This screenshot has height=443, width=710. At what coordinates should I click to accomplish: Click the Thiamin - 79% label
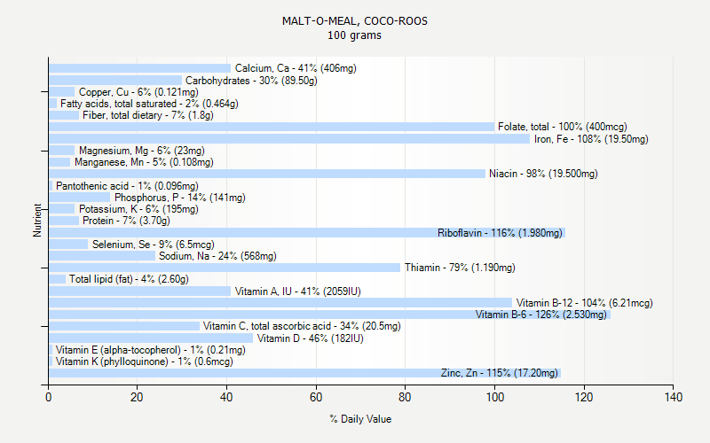coord(460,268)
